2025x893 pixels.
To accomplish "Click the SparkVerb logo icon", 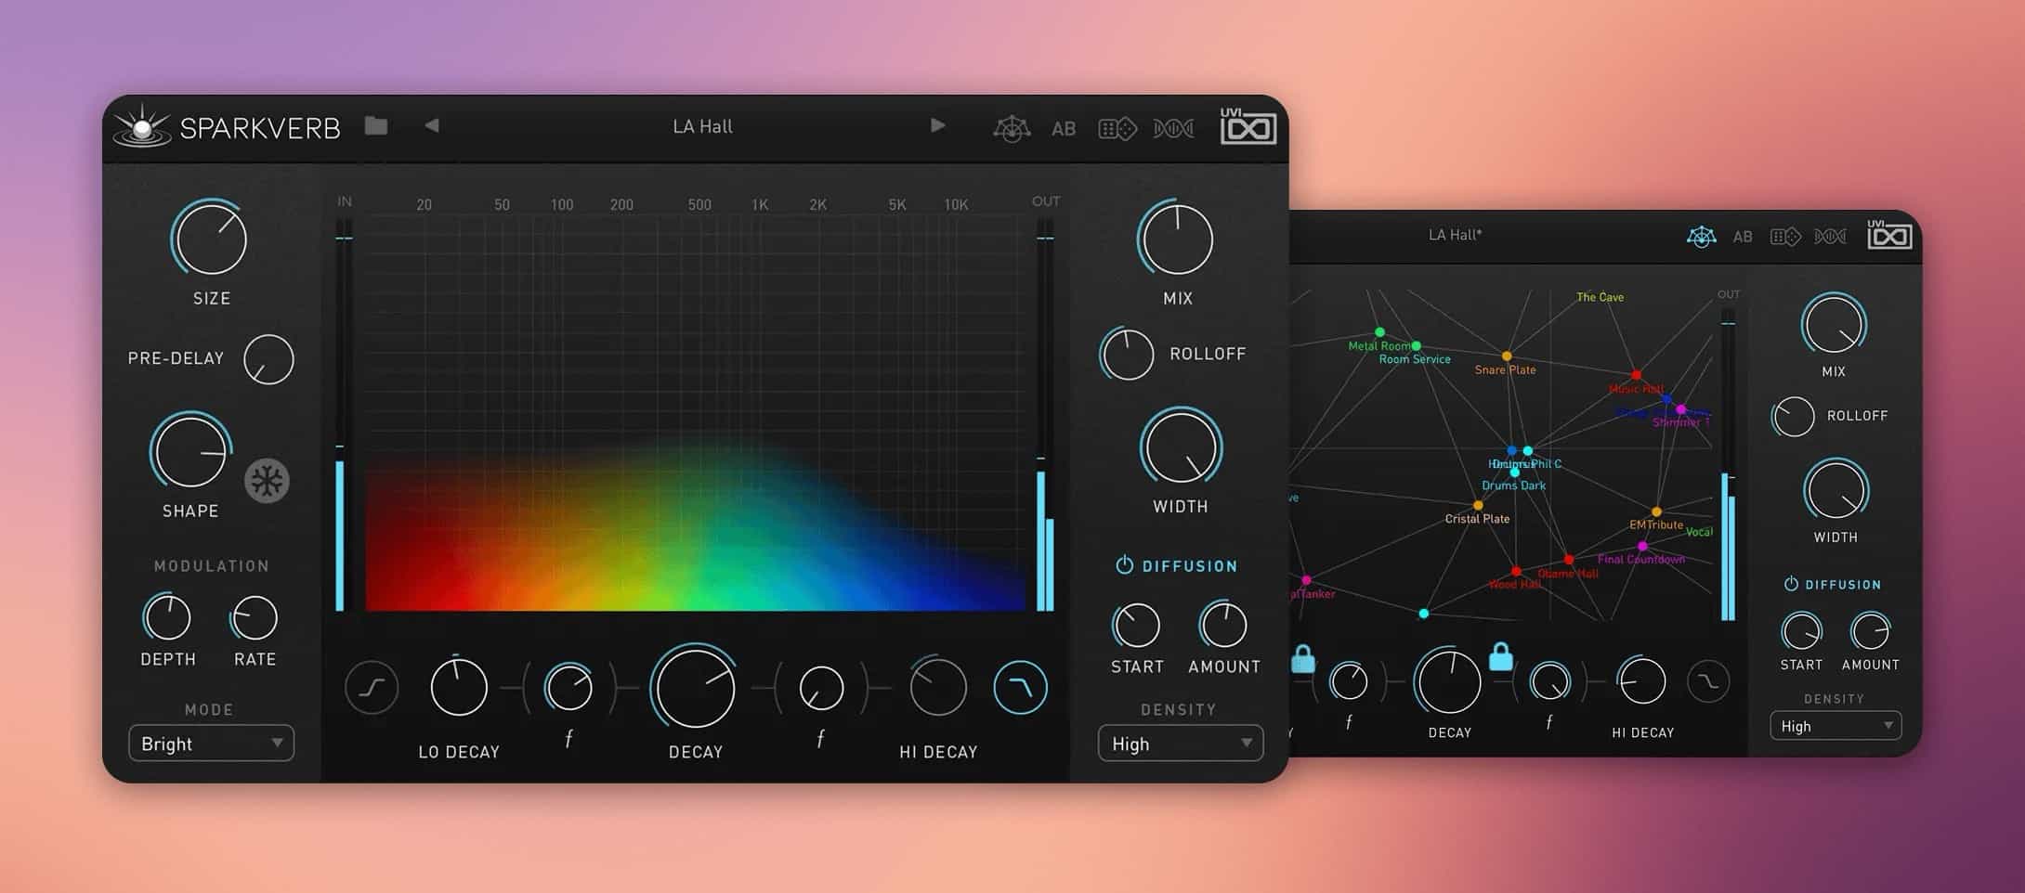I will [142, 126].
